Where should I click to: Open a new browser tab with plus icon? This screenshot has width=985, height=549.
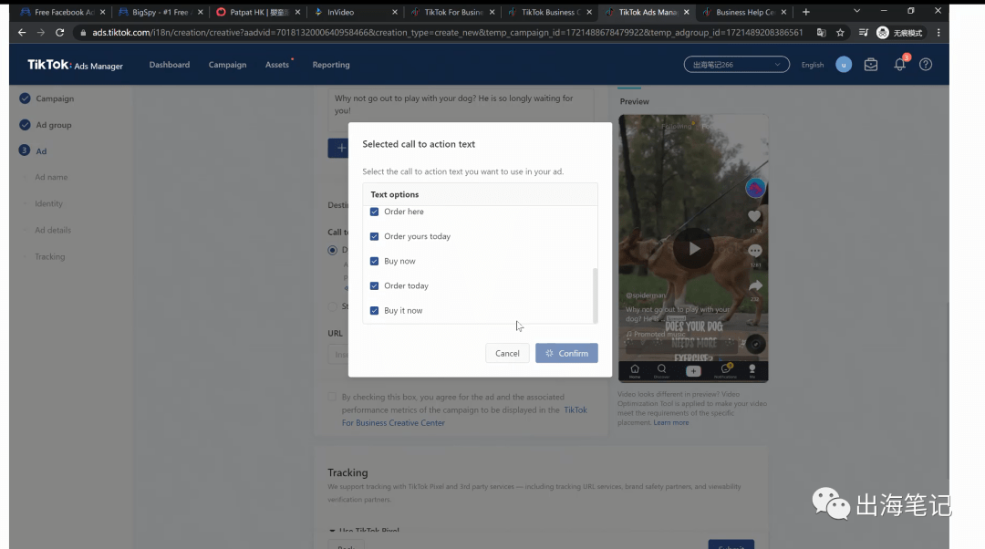point(806,12)
